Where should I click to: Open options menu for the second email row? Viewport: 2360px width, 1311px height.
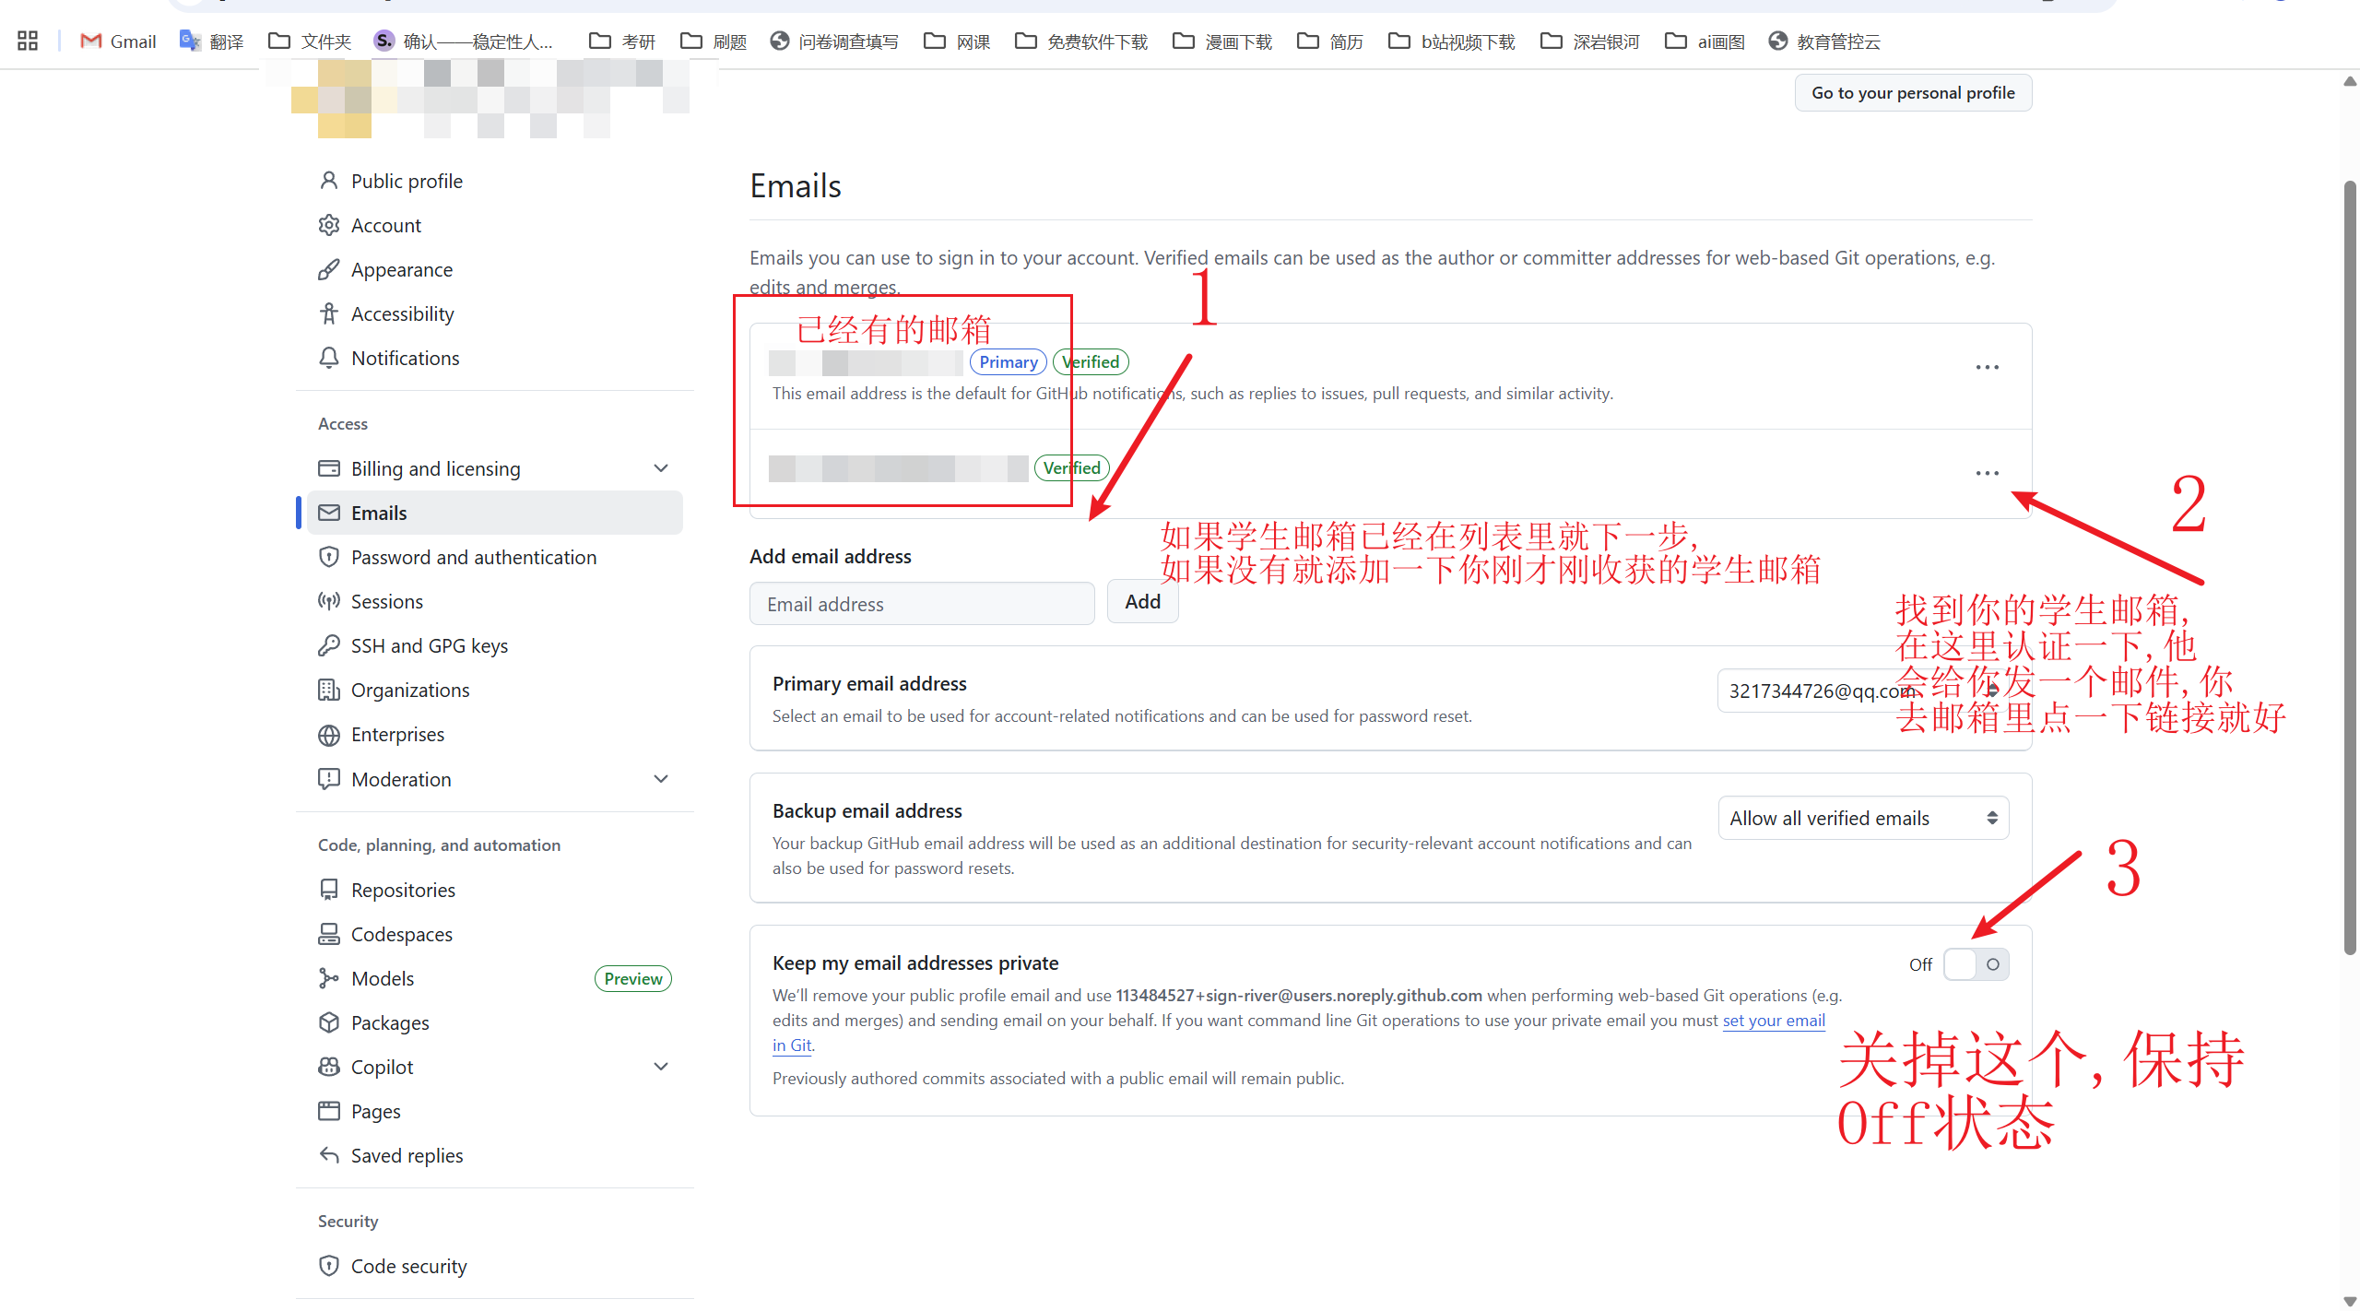(1987, 473)
